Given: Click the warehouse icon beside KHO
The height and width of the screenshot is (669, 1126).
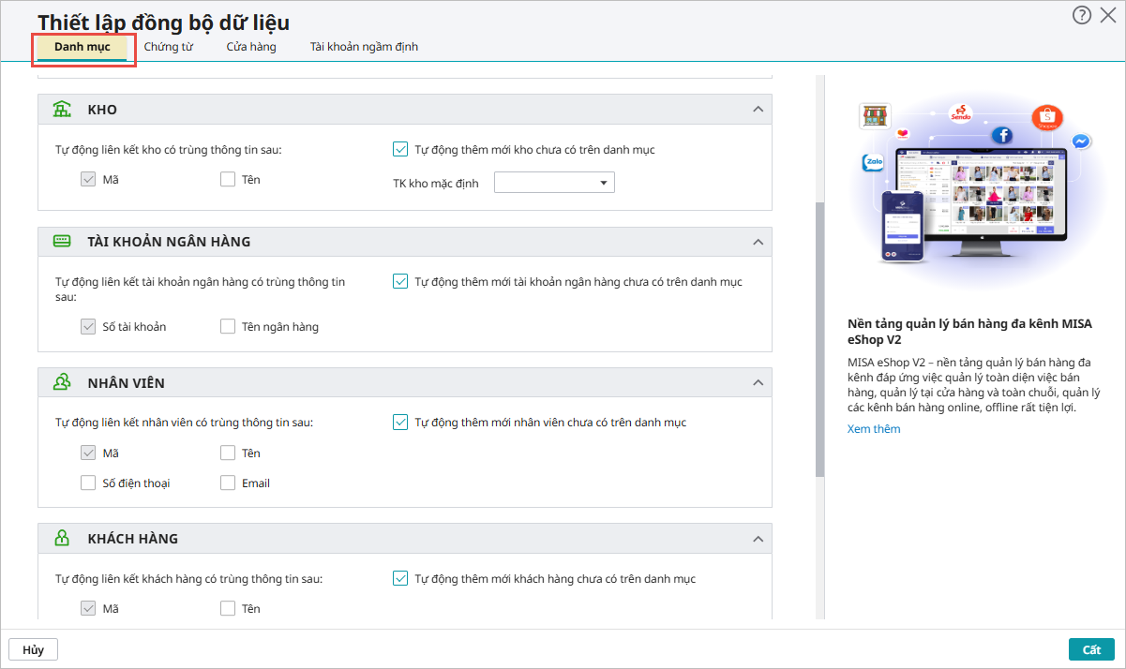Looking at the screenshot, I should pyautogui.click(x=62, y=110).
